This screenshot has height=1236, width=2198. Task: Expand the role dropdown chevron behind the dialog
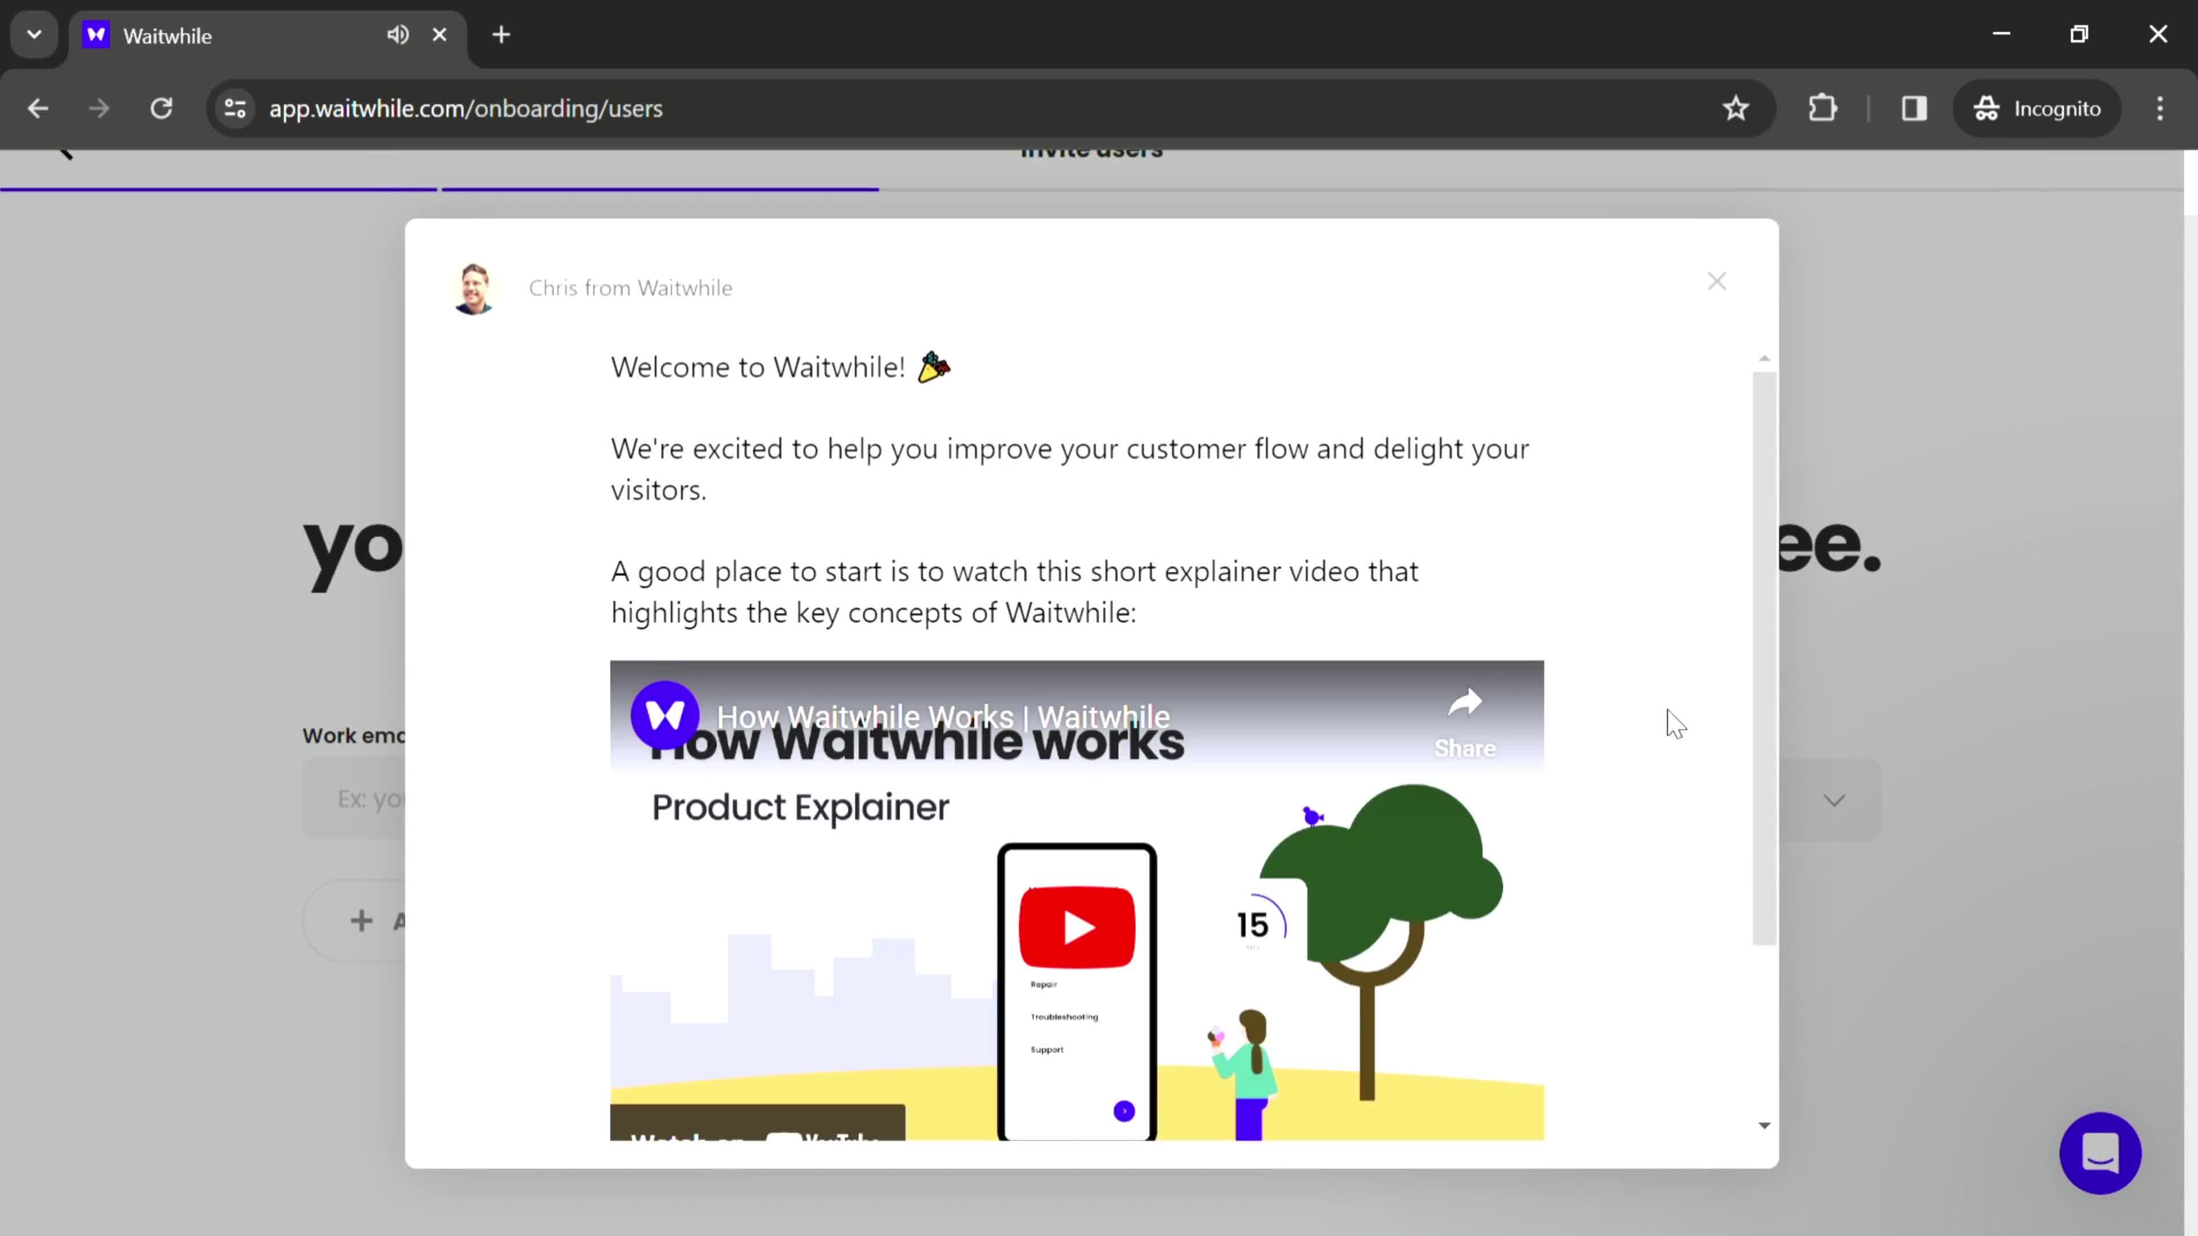pos(1835,800)
